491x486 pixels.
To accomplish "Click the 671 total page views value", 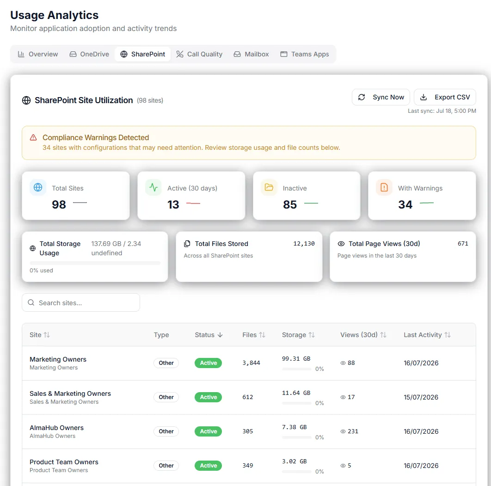I will pos(463,244).
